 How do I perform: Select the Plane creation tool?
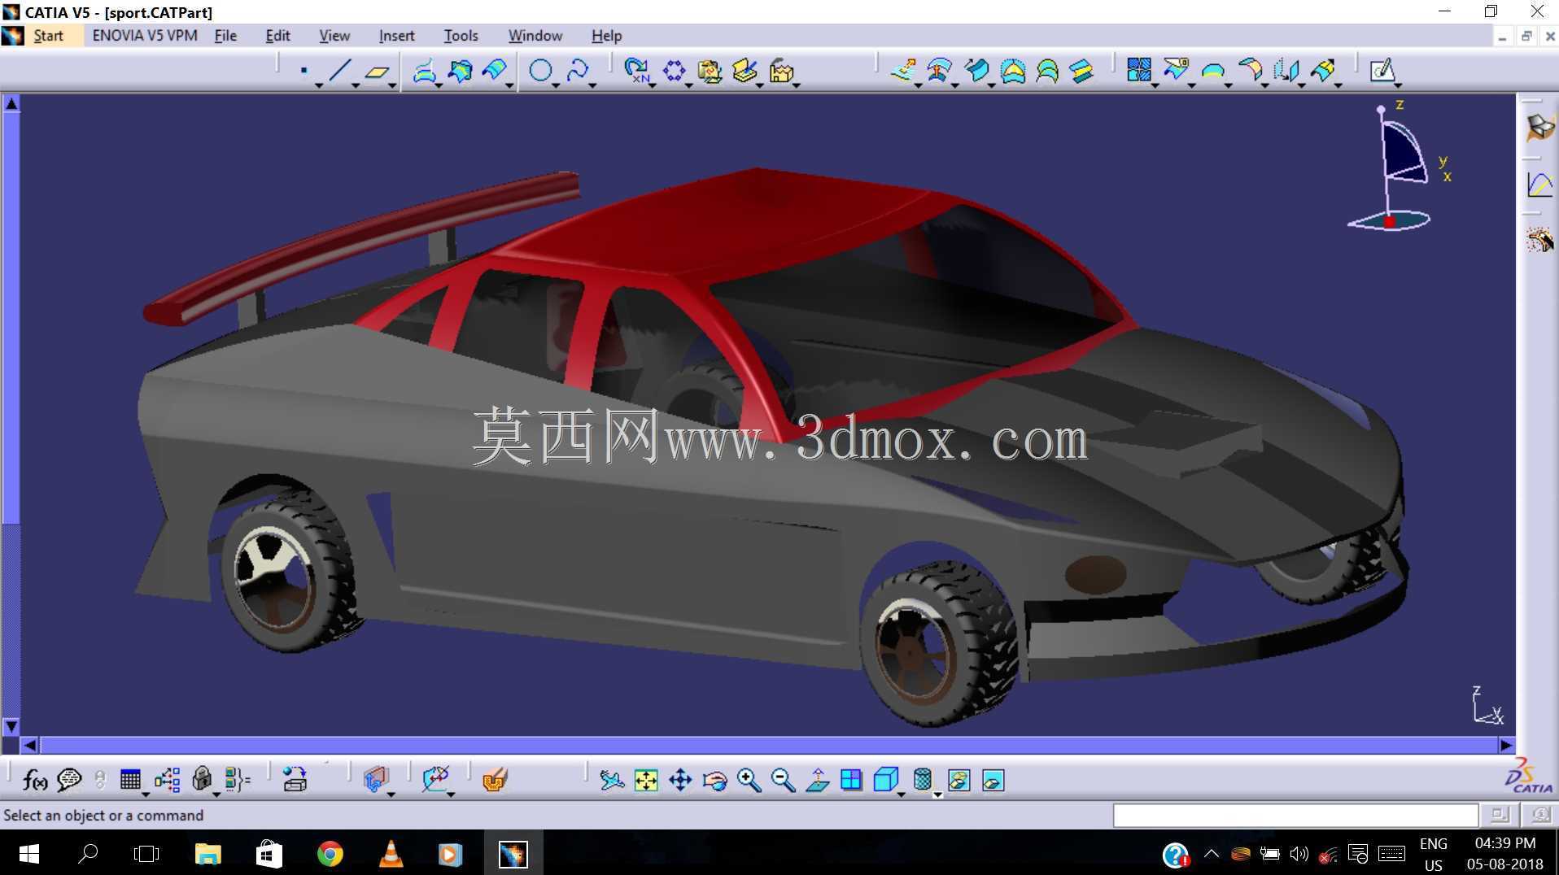[x=377, y=72]
